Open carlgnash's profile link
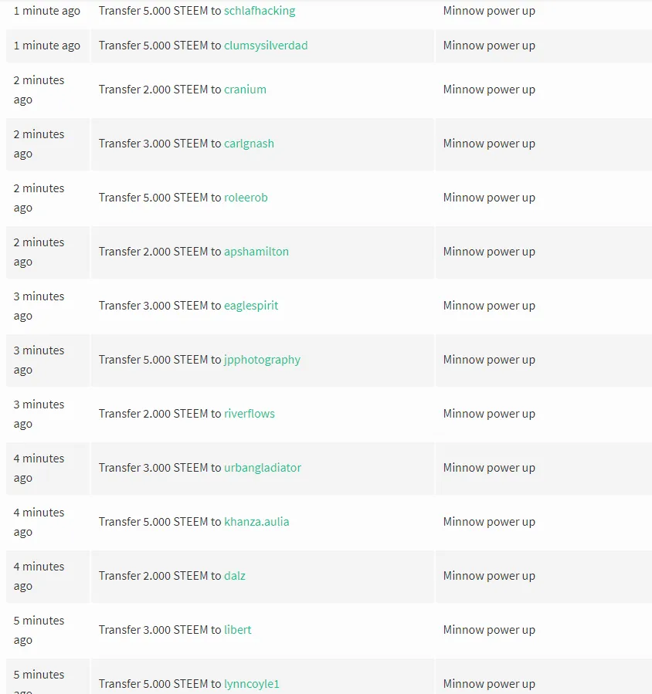Image resolution: width=652 pixels, height=694 pixels. (x=249, y=144)
